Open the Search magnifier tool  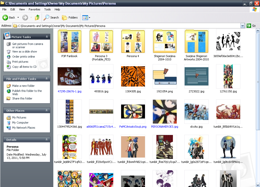[46, 18]
